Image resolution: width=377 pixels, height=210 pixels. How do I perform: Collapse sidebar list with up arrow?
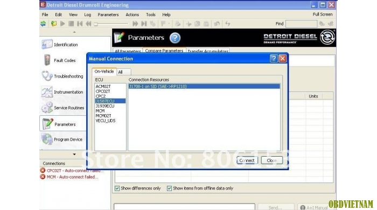click(x=74, y=32)
